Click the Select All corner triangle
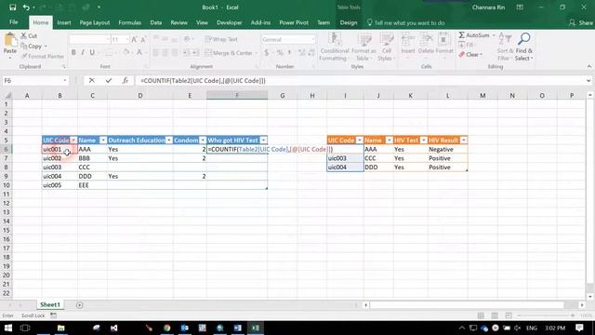 [7, 95]
